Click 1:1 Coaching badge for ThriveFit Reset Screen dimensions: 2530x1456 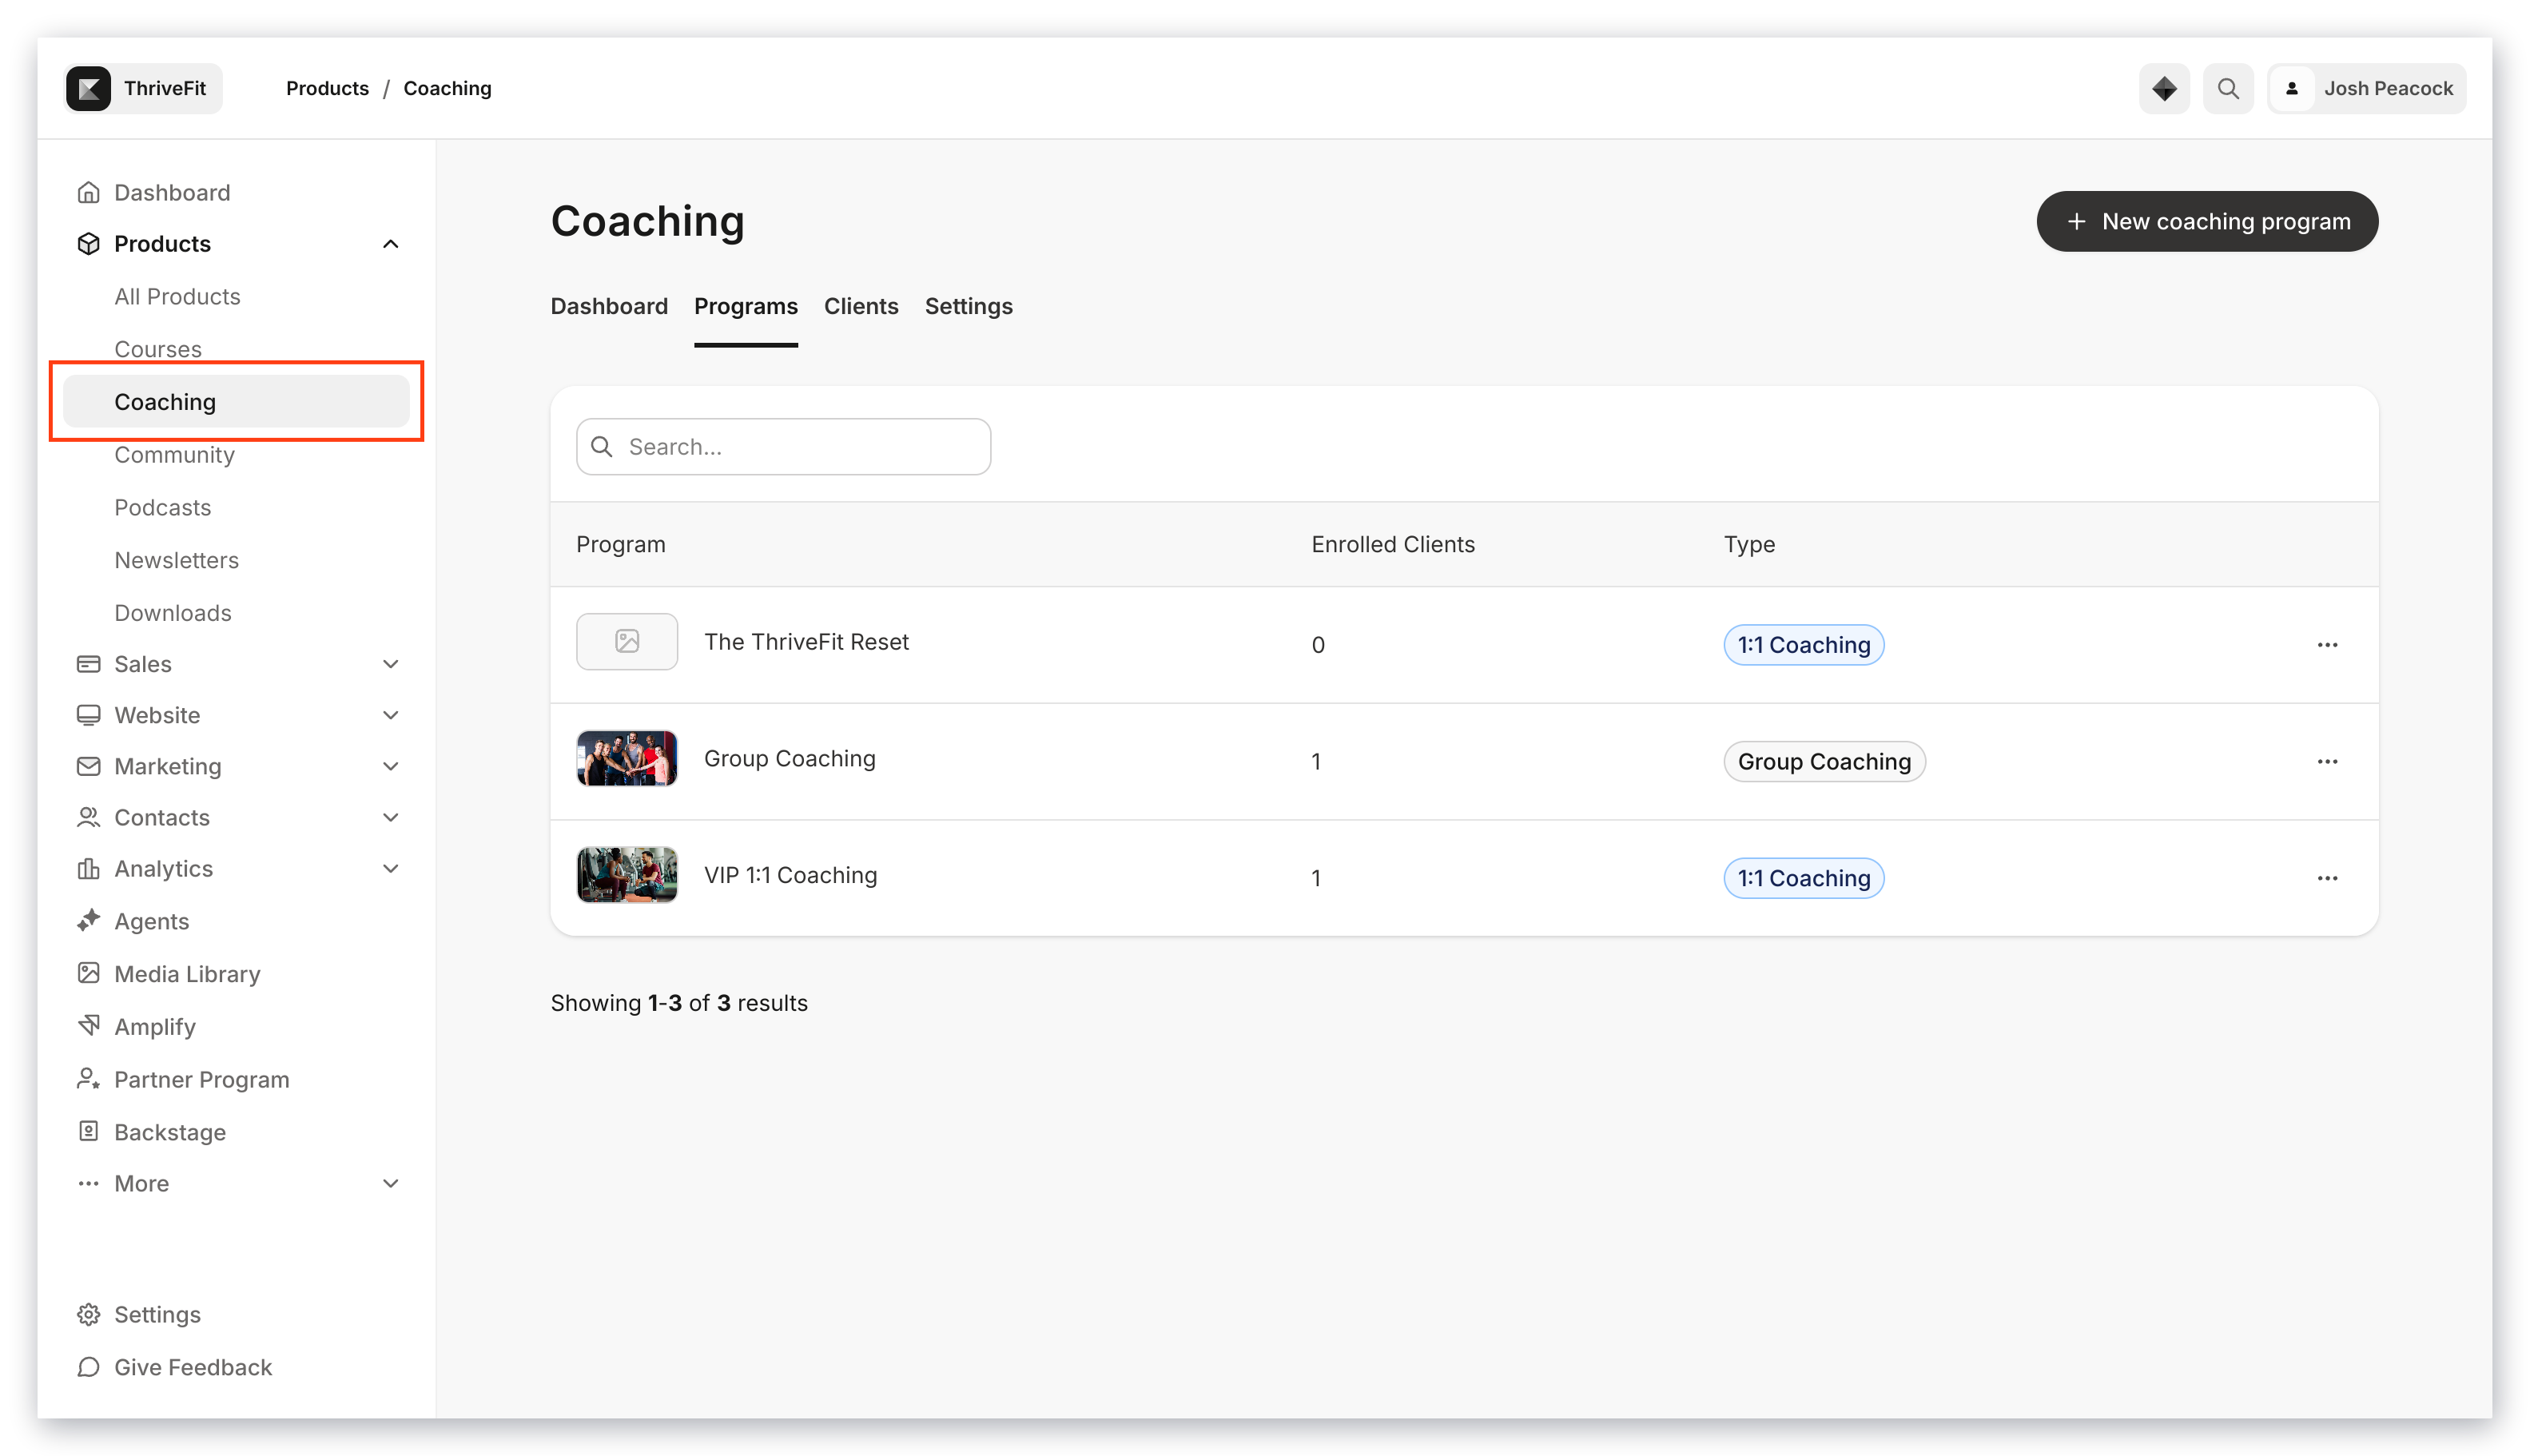coord(1803,644)
